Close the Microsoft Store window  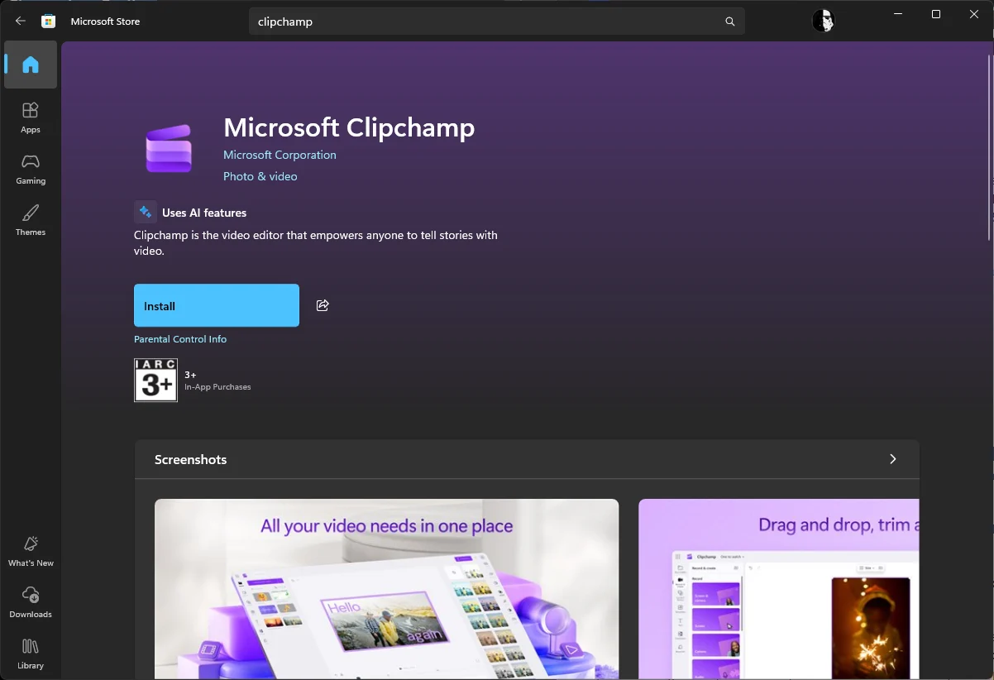click(x=974, y=14)
